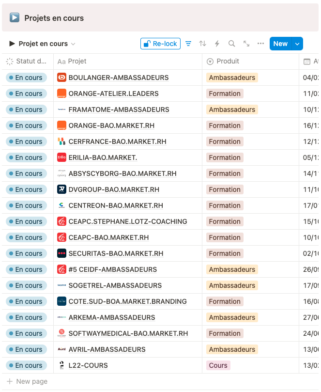Screen dimensions: 321x392
Task: Open the Projet column header menu
Action: [128, 62]
